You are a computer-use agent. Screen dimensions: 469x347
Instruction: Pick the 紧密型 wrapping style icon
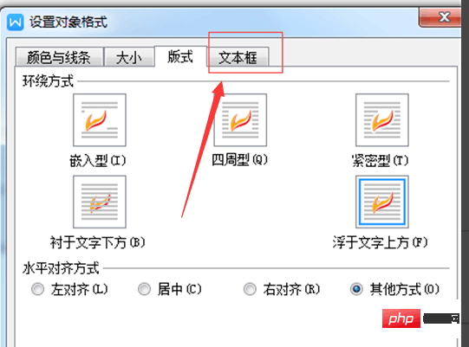[382, 120]
